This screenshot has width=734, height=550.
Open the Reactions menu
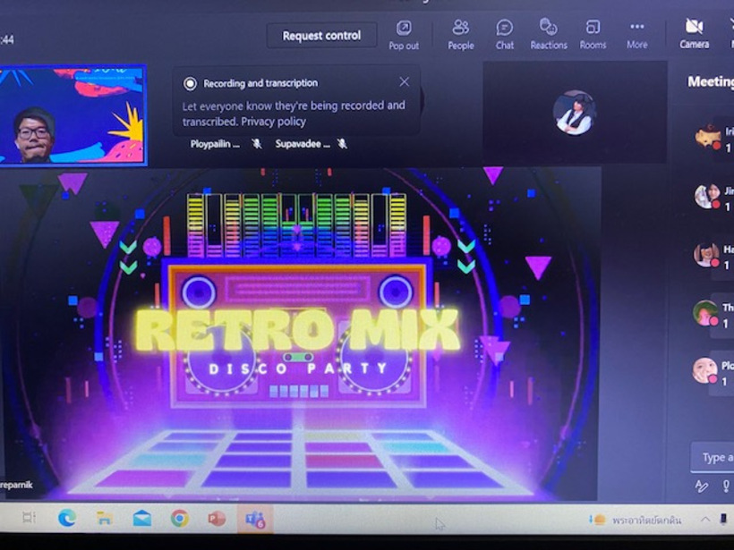[548, 34]
